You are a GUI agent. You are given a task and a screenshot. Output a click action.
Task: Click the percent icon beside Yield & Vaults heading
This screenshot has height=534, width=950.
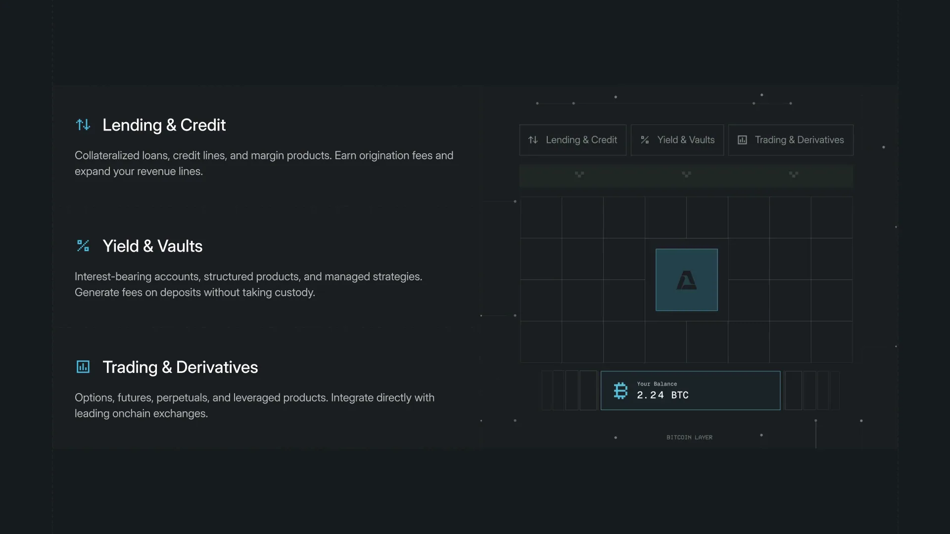[x=83, y=246]
